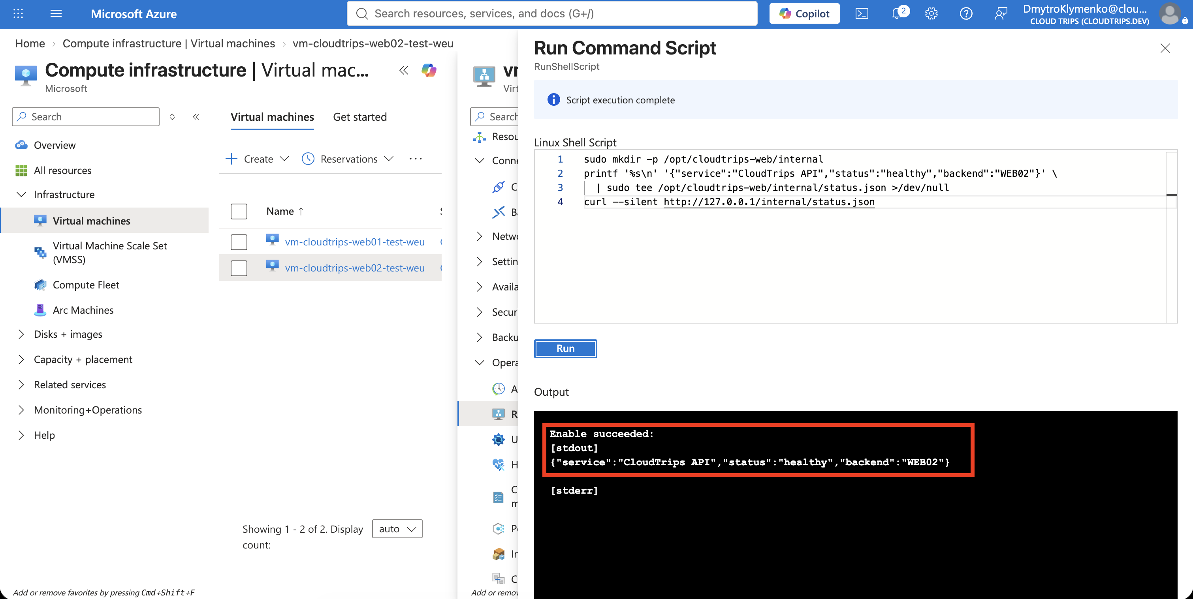Open the Azure app launcher grid icon
This screenshot has width=1193, height=599.
18,14
